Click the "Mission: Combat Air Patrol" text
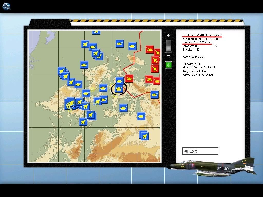This screenshot has height=197, width=263. click(199, 67)
